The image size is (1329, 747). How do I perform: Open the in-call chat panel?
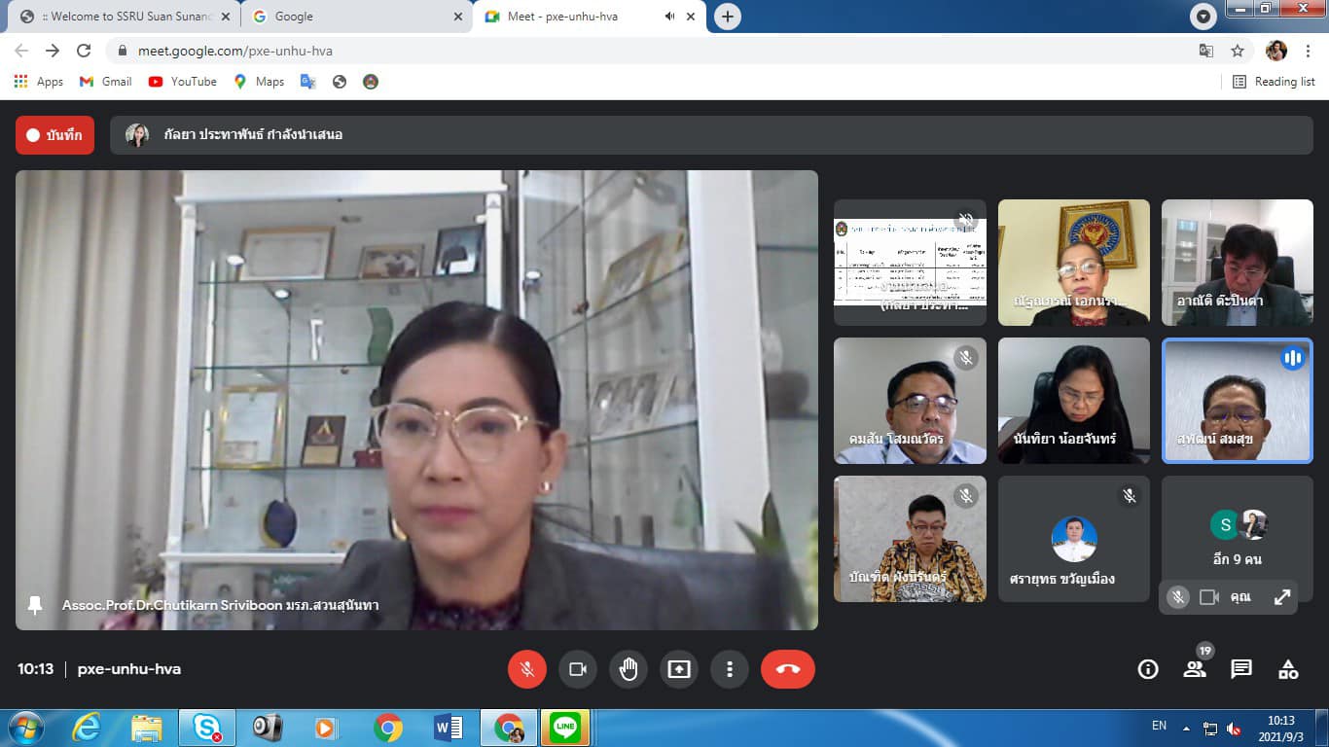point(1241,669)
